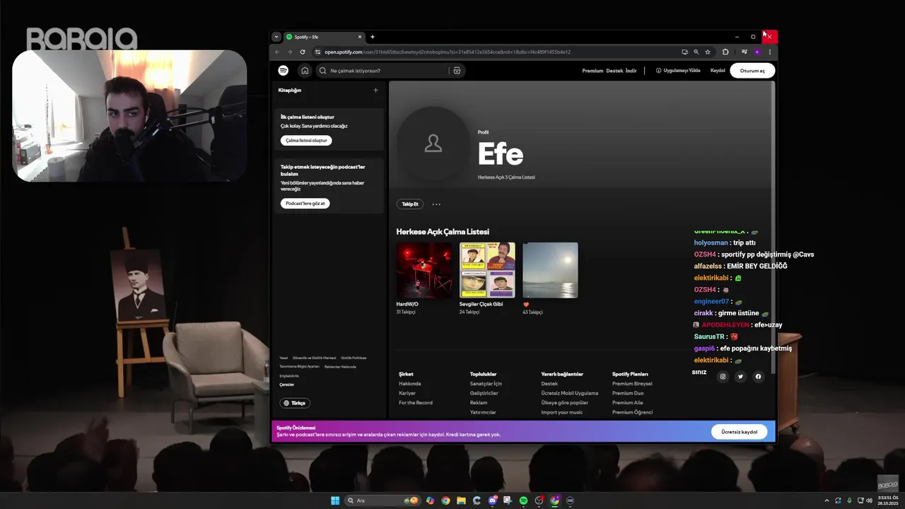This screenshot has height=509, width=905.
Task: Click Uygulamayı Yükle download link
Action: 678,71
